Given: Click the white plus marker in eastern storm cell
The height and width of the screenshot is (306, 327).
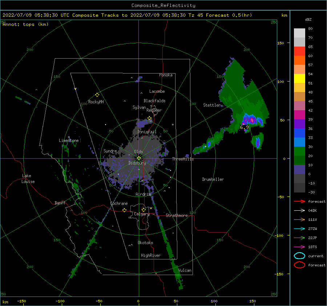Looking at the screenshot, I should [x=205, y=146].
